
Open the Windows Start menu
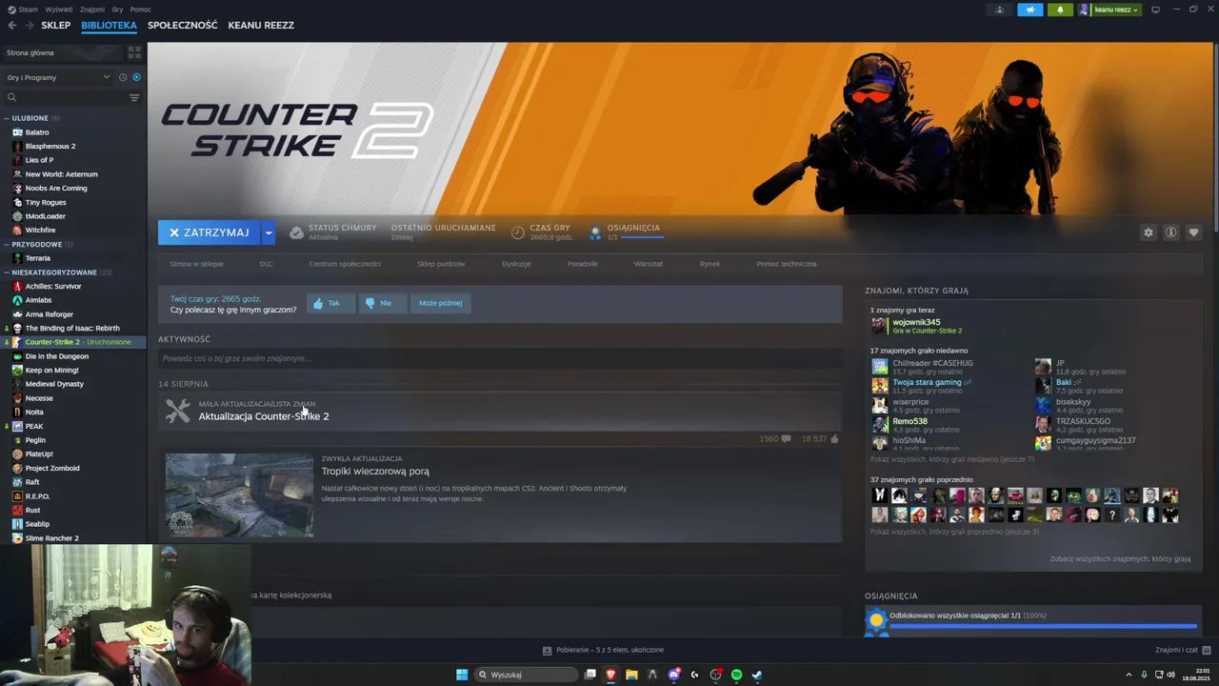(462, 675)
